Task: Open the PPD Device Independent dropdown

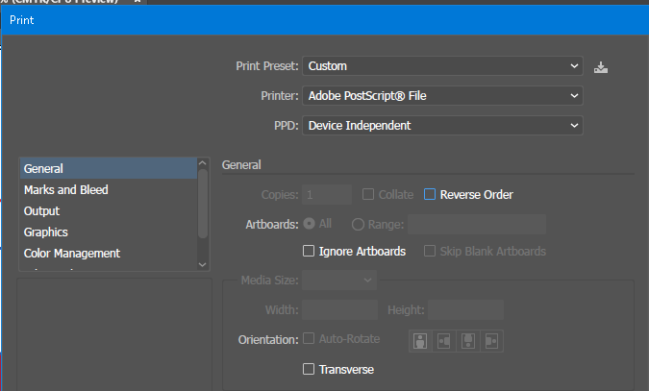Action: coord(443,126)
